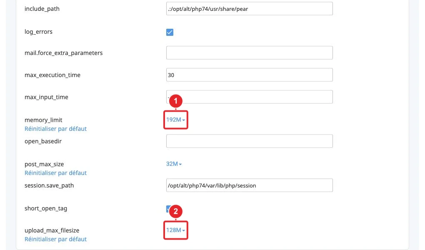Click the max_input_time input field

click(x=249, y=97)
